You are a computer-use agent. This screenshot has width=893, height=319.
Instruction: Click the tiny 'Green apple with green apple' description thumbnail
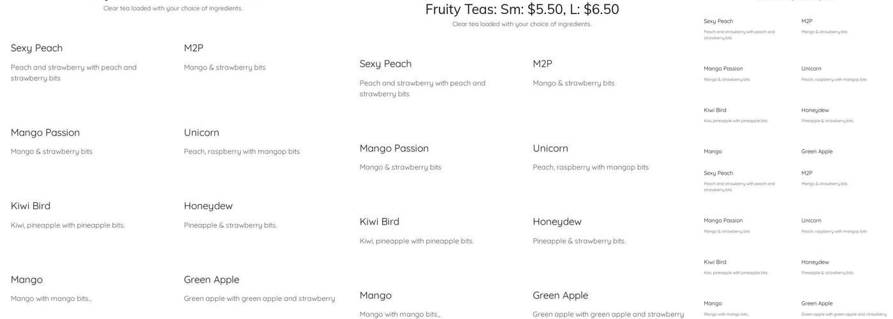pyautogui.click(x=843, y=315)
